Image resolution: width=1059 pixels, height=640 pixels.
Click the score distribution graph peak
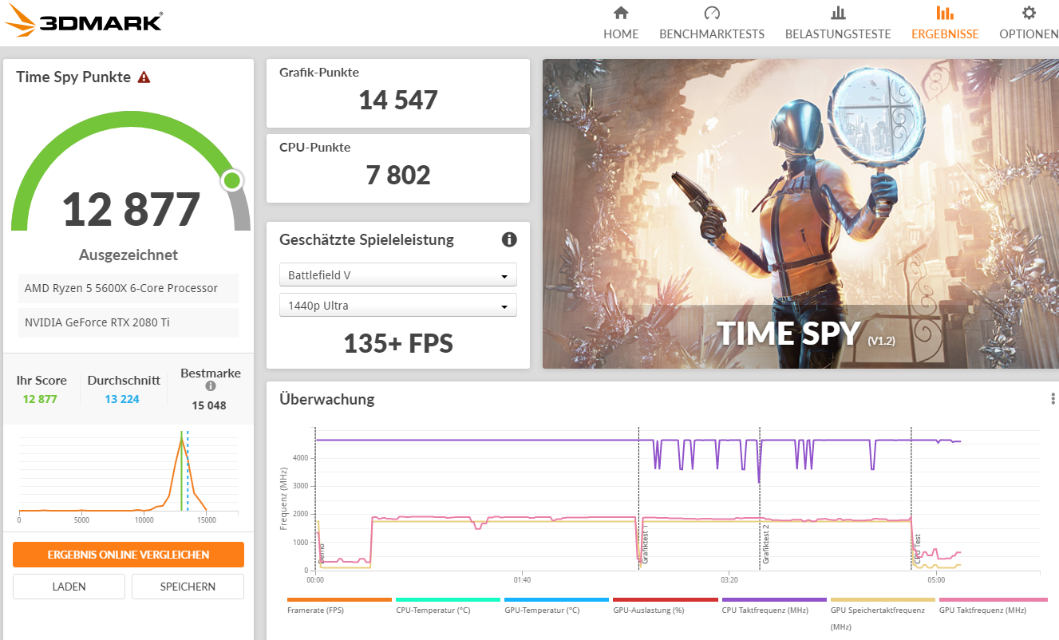click(x=182, y=439)
